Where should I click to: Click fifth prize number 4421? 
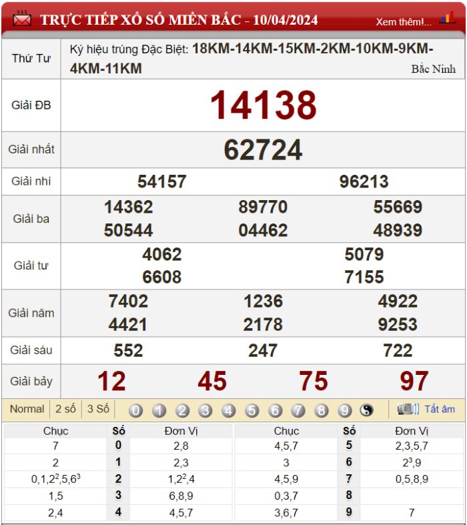pyautogui.click(x=128, y=325)
